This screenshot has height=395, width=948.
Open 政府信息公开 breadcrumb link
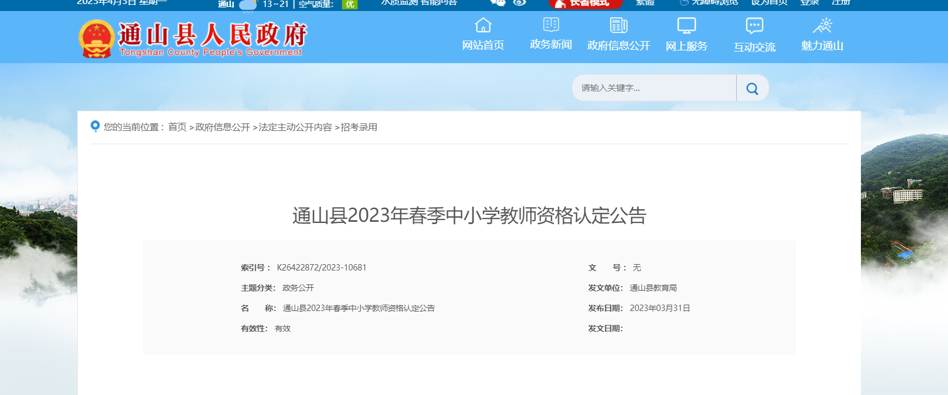(x=222, y=127)
